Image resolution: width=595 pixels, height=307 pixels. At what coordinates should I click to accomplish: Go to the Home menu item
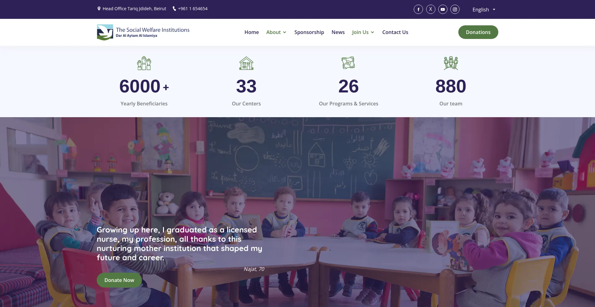[x=252, y=32]
